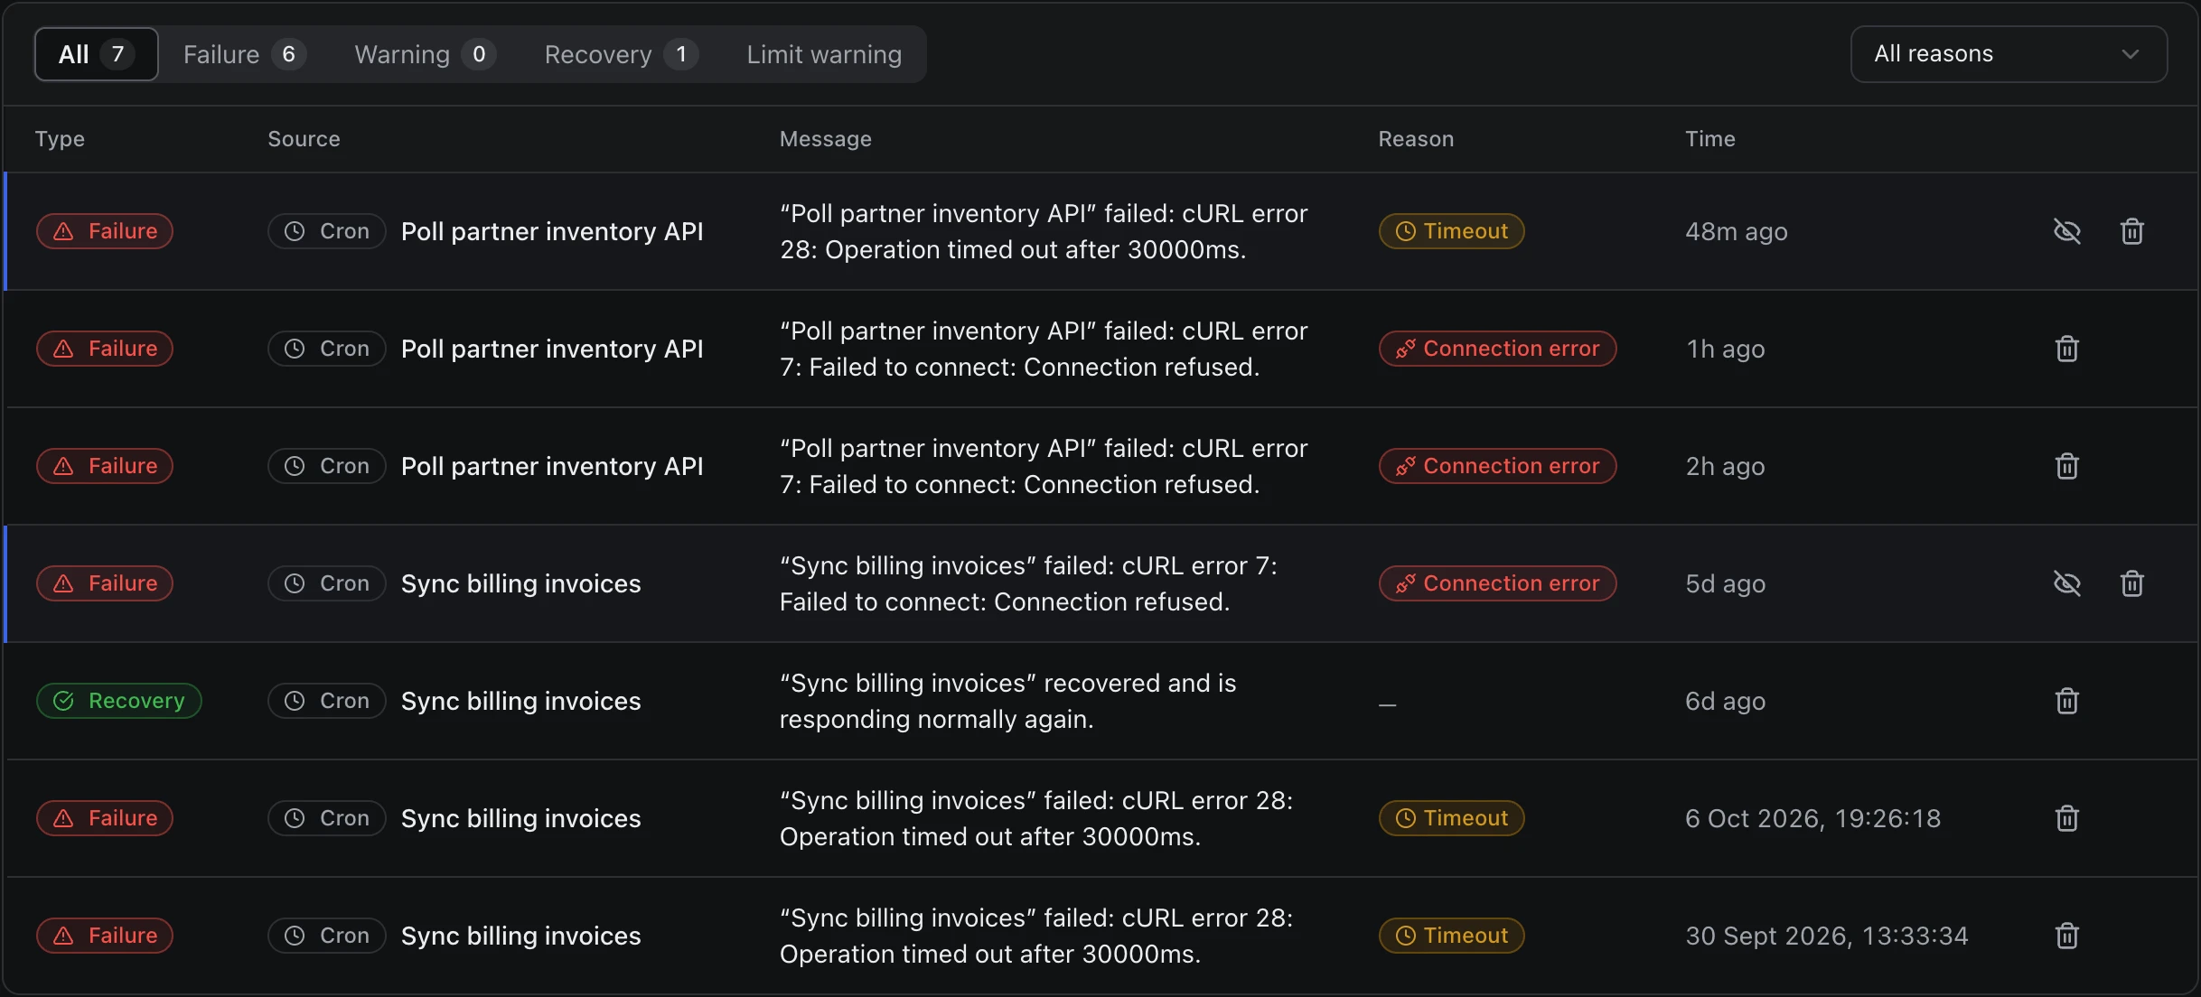This screenshot has width=2201, height=997.
Task: Click the Cron tag in the 30 Sept 2026 row
Action: [327, 936]
